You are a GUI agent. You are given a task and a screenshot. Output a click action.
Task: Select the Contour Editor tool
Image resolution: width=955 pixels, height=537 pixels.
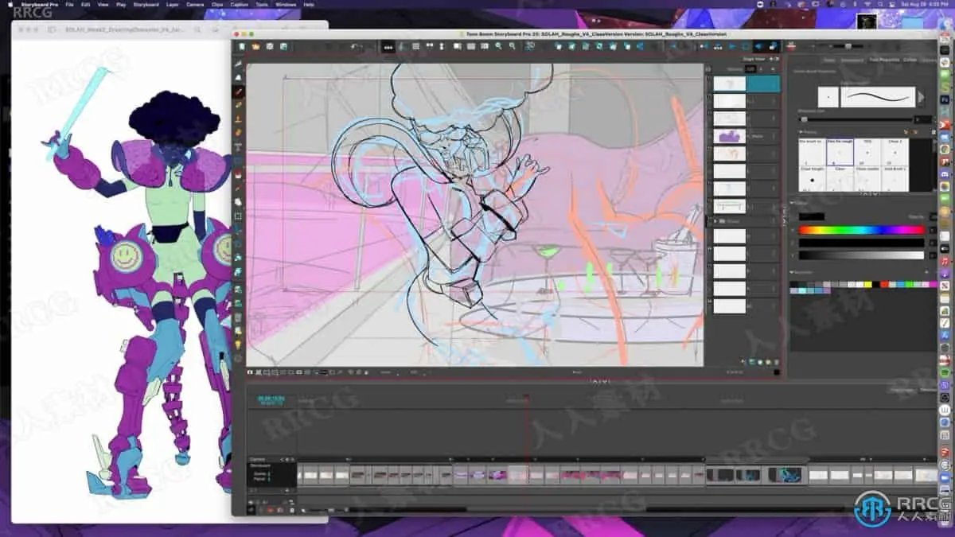[x=238, y=77]
